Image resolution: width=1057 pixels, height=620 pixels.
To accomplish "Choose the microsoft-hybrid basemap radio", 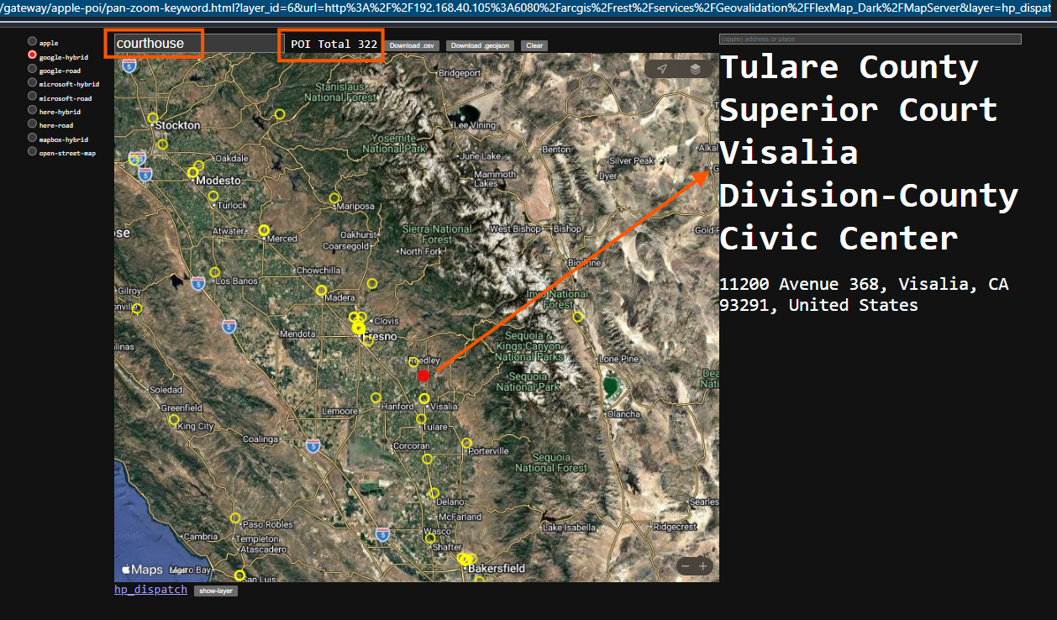I will coord(32,83).
